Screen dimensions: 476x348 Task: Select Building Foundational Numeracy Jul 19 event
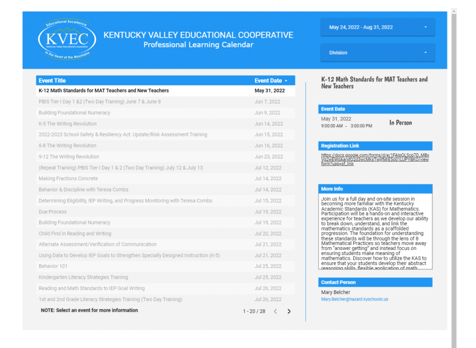point(165,223)
